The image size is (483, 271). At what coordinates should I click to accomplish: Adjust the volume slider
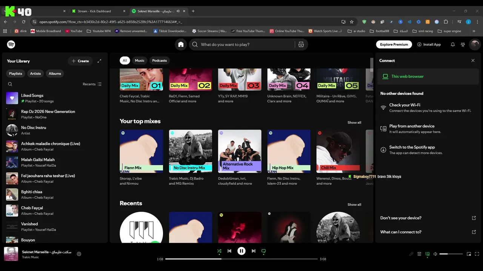pyautogui.click(x=451, y=254)
